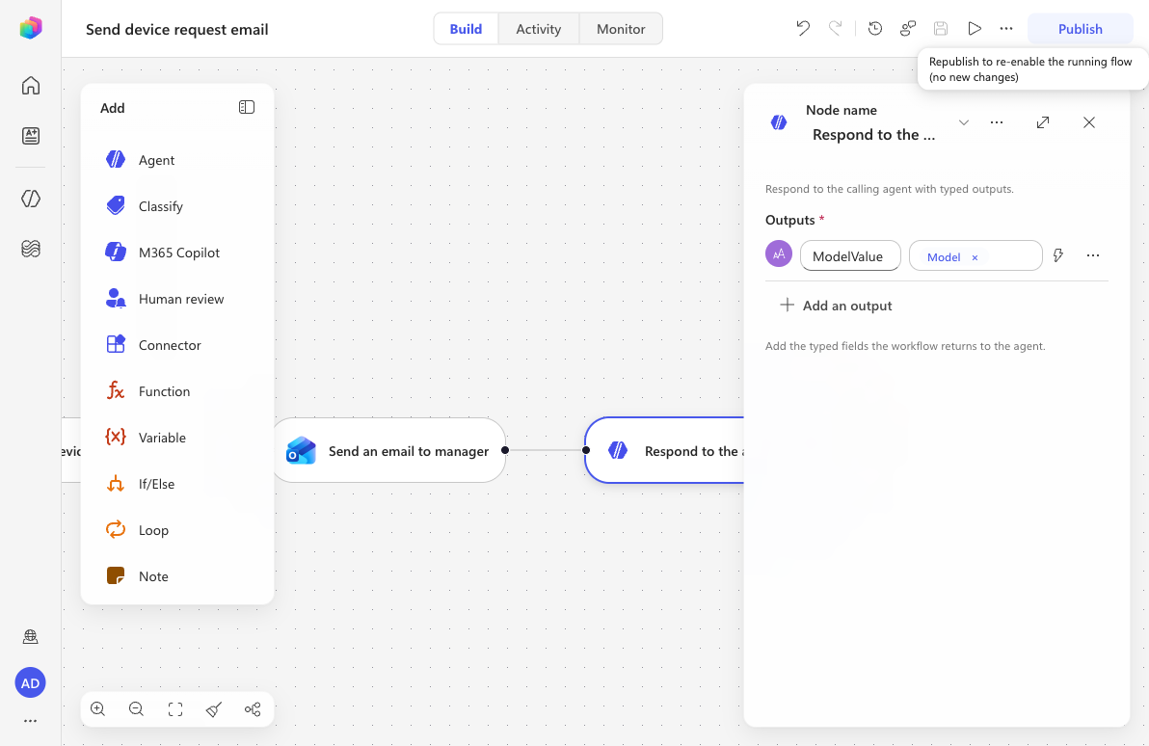Add a Loop node

point(177,530)
